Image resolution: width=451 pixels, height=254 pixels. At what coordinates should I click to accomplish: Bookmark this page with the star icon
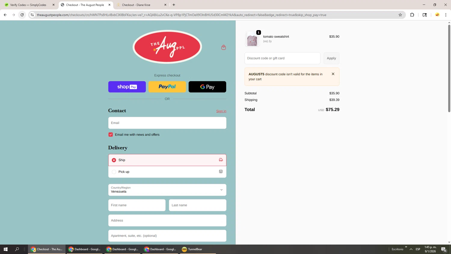point(400,15)
